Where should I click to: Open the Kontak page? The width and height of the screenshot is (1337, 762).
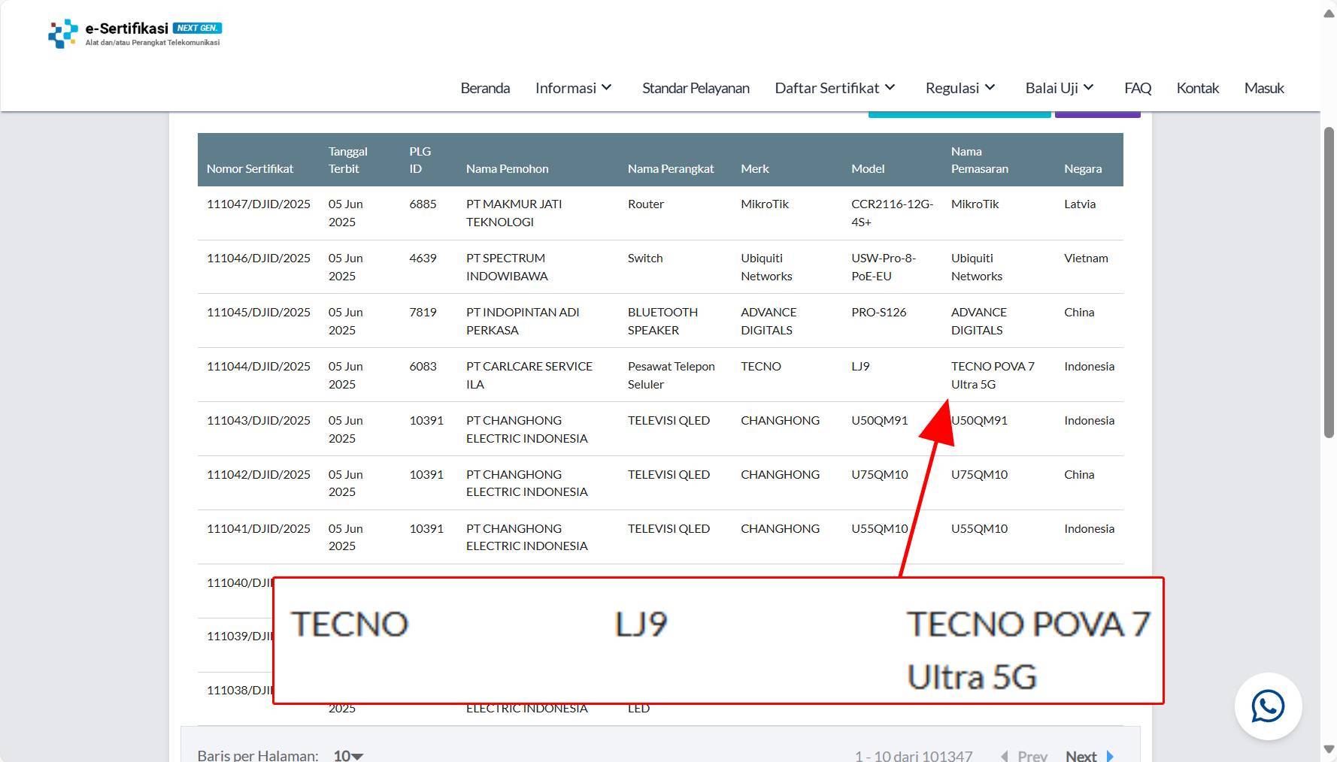tap(1197, 88)
